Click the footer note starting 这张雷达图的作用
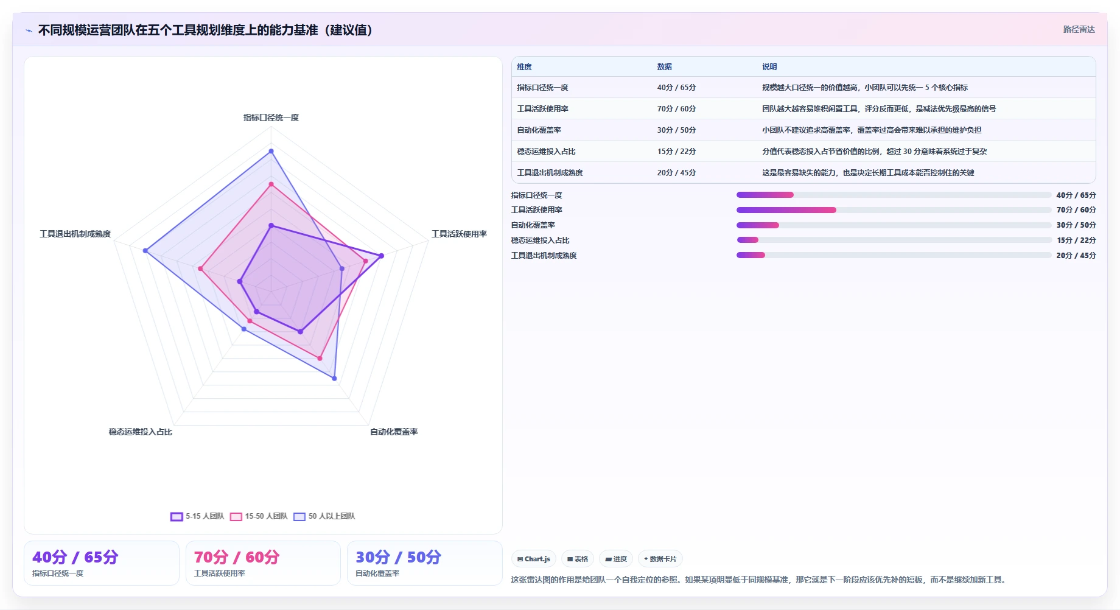This screenshot has width=1120, height=610. click(759, 580)
